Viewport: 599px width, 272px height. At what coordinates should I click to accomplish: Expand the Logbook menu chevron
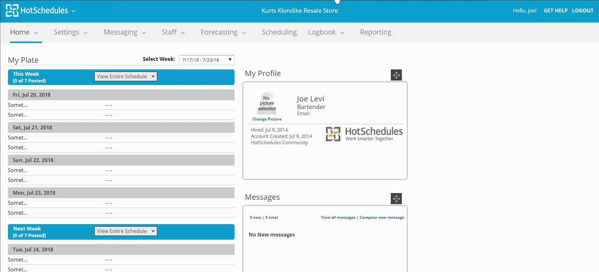click(342, 33)
